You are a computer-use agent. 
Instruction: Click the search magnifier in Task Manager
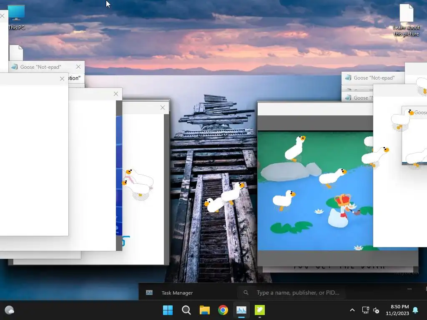[246, 292]
